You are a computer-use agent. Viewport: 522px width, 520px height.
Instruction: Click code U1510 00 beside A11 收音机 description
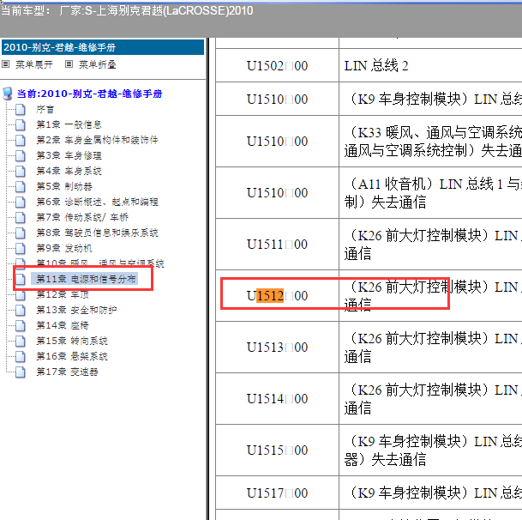pyautogui.click(x=277, y=193)
